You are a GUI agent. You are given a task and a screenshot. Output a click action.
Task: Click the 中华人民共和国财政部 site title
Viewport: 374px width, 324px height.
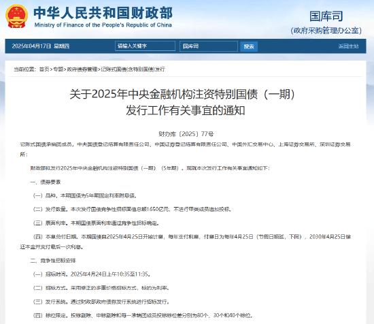(103, 13)
